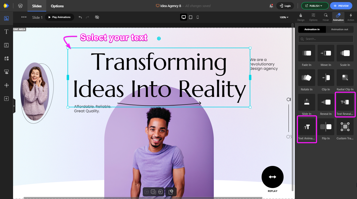Image resolution: width=357 pixels, height=199 pixels.
Task: Open the Publish dropdown
Action: coord(315,6)
